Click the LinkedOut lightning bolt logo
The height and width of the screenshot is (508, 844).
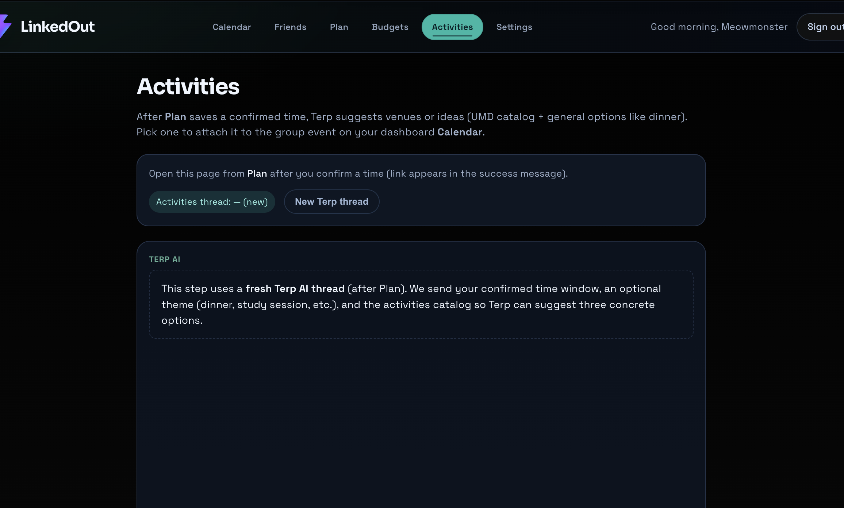(x=4, y=26)
